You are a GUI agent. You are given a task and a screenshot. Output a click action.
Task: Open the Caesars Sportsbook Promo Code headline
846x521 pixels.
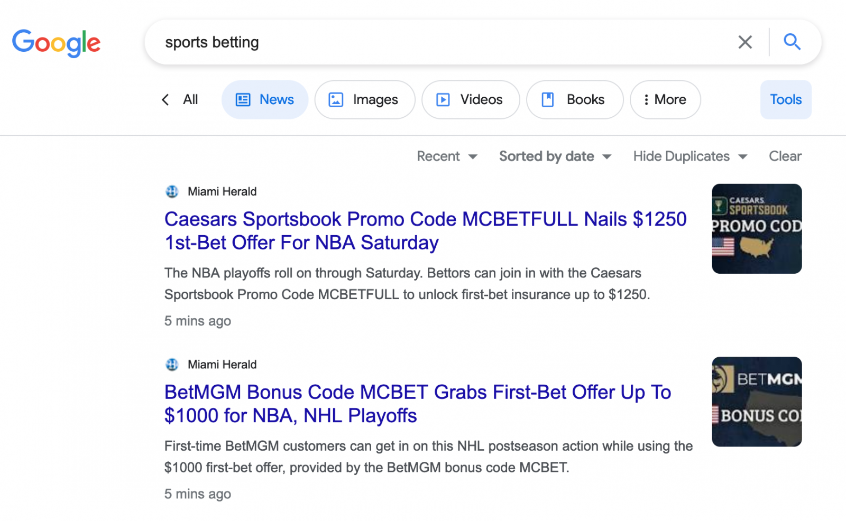tap(426, 231)
